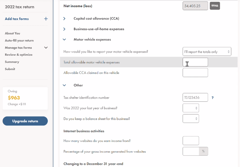The width and height of the screenshot is (240, 167).
Task: Open Auto-fill your return page
Action: coord(19,41)
